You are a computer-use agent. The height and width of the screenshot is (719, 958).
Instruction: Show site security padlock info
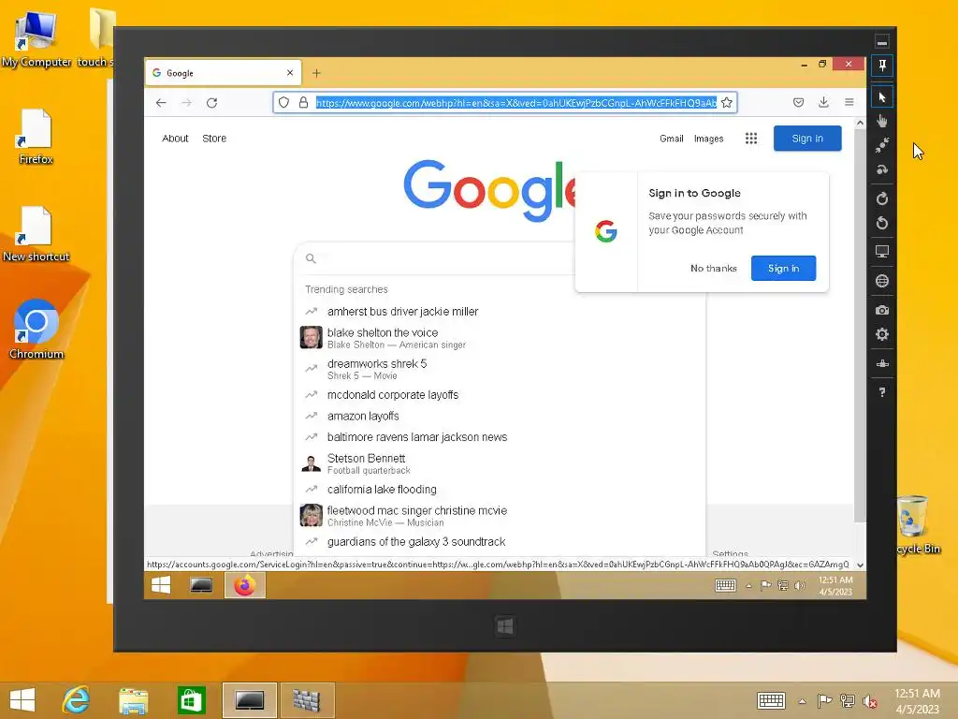(303, 102)
